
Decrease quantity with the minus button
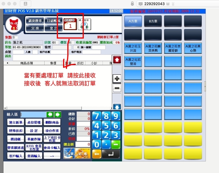coord(117,88)
